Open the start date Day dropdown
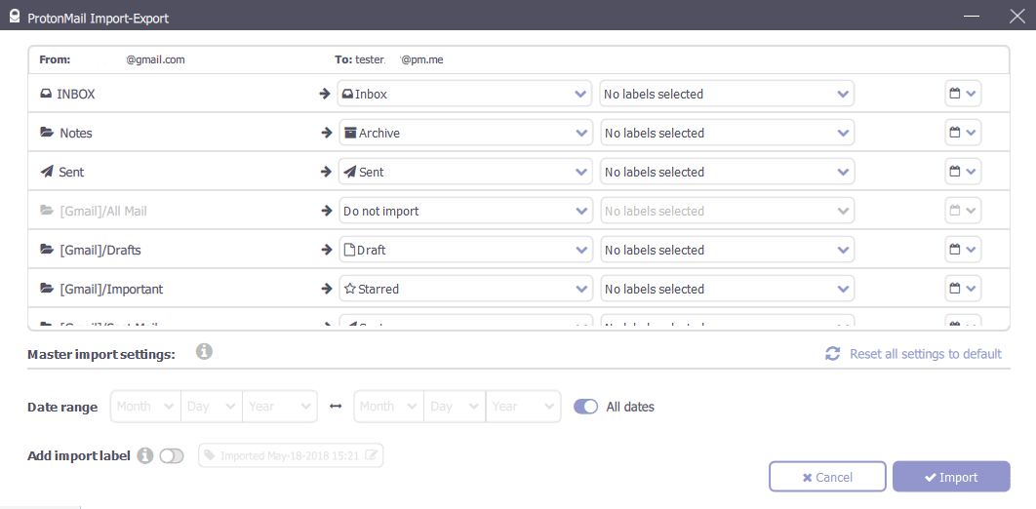 (x=212, y=406)
